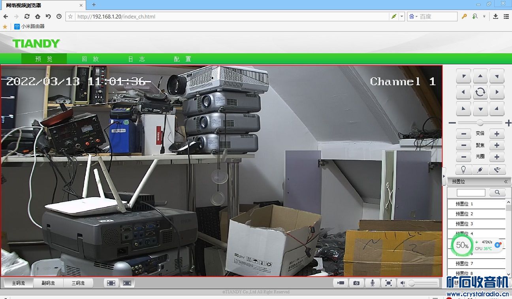Open the 日志 log tab
This screenshot has width=512, height=299.
137,59
